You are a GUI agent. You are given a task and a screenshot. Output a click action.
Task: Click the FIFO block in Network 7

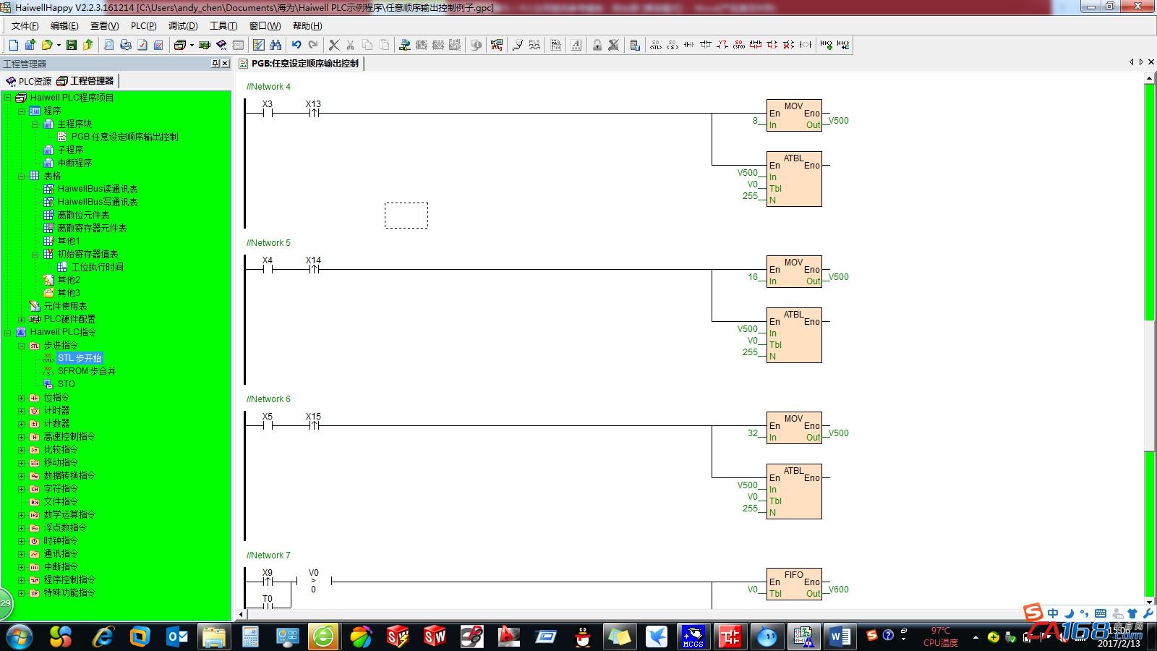(794, 584)
